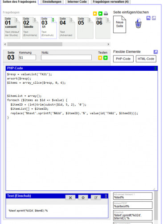Add a PHP-Code flexible element
This screenshot has height=224, width=163.
123,59
